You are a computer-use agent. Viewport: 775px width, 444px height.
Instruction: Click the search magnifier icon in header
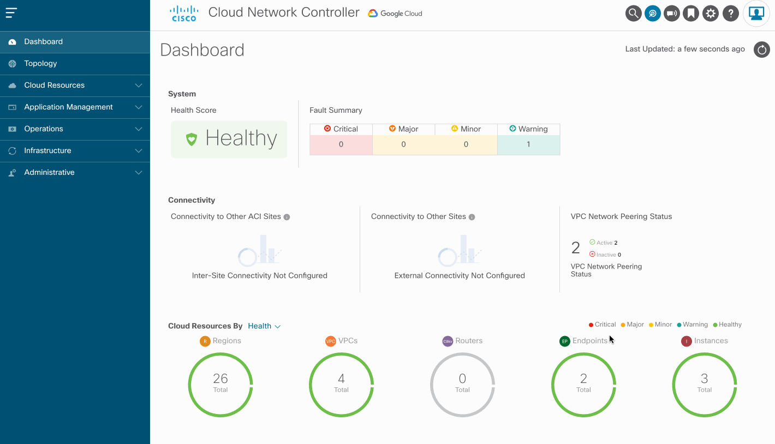point(633,14)
